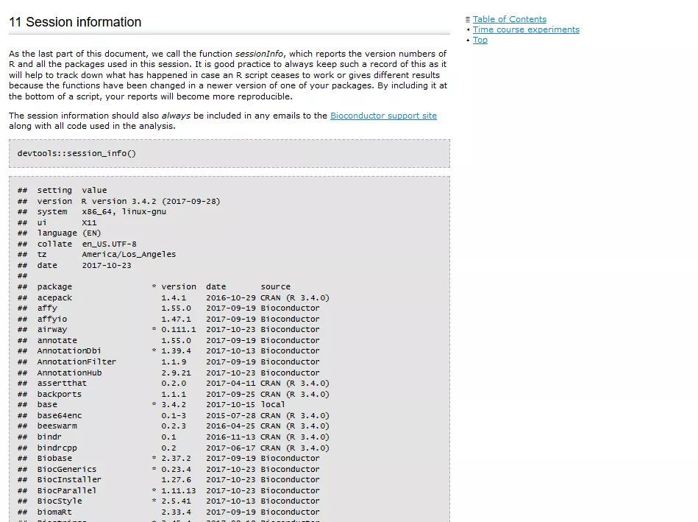This screenshot has height=522, width=698.
Task: Click 'CRAN (R 3.4.0)' in acepack row
Action: coord(295,297)
